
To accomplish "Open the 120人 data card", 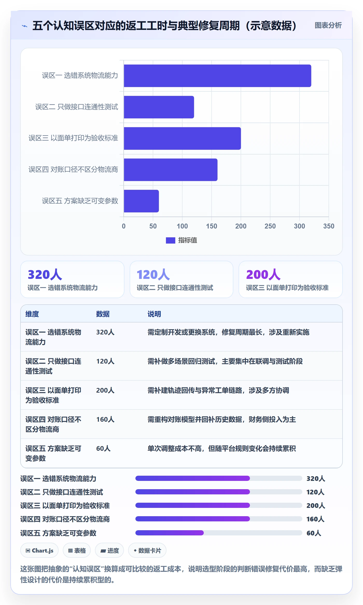I will pyautogui.click(x=181, y=279).
